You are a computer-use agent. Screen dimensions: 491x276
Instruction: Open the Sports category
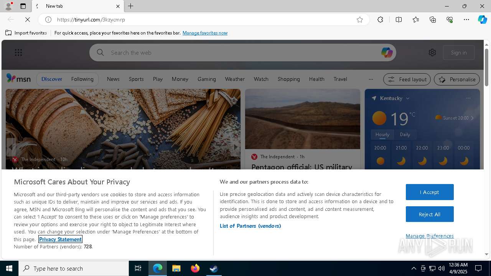click(x=136, y=79)
